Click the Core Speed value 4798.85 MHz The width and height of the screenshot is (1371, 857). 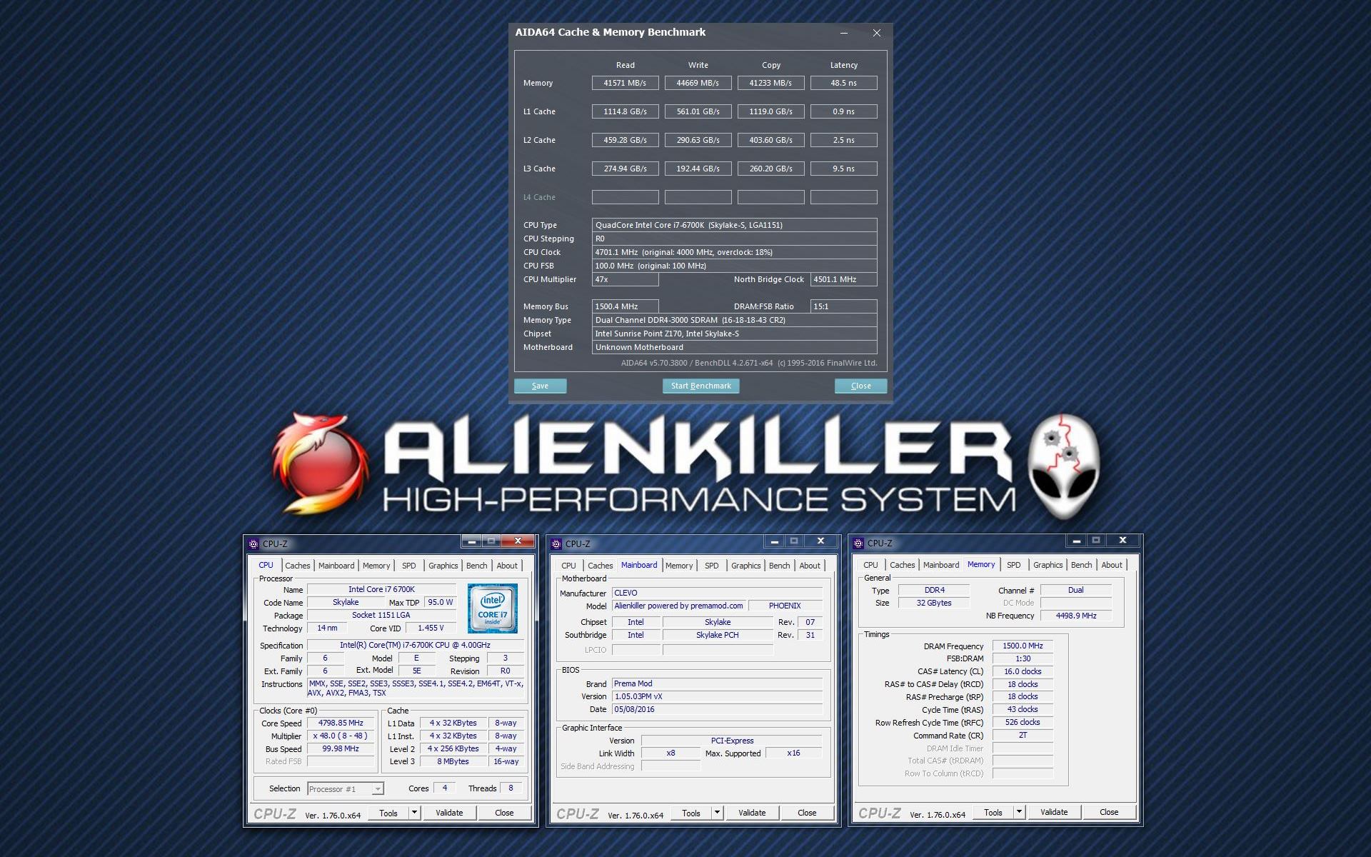[341, 723]
